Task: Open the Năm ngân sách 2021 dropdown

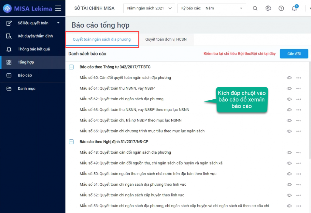Action: (x=149, y=8)
